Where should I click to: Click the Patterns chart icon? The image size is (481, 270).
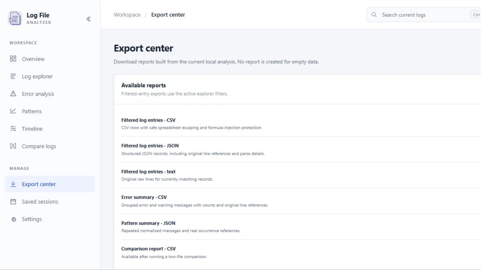13,111
